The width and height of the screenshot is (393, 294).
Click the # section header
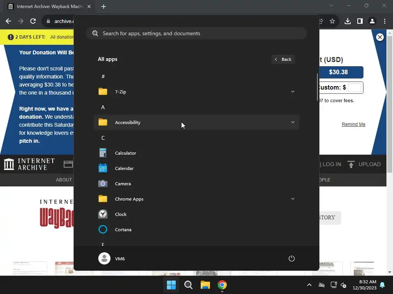click(x=103, y=77)
